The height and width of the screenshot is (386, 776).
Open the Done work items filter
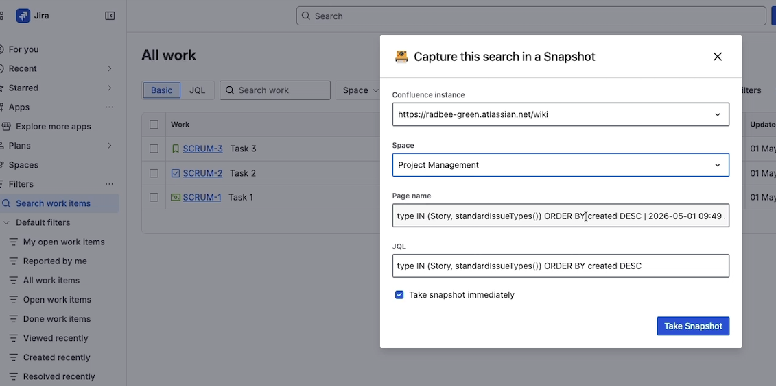[57, 319]
